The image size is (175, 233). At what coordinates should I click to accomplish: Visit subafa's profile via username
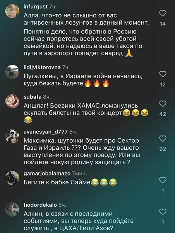tap(33, 97)
